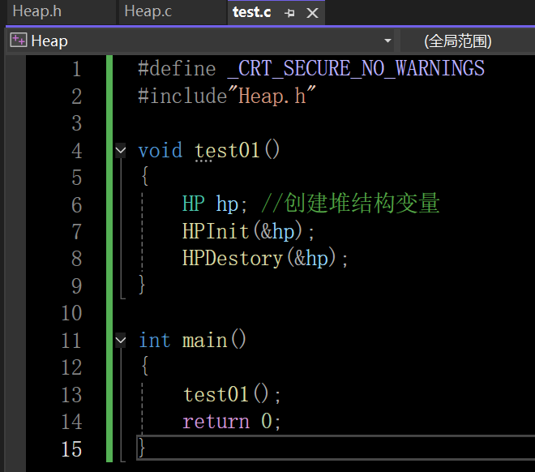Click the return keyword on line 14

216,422
